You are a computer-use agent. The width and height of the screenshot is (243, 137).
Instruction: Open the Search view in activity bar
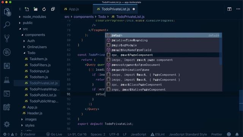point(7,24)
